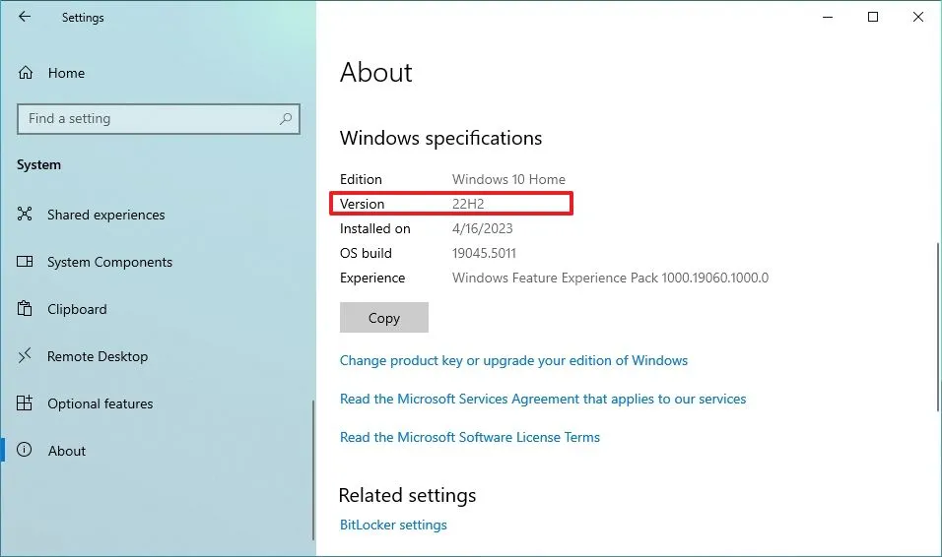Click the Remote Desktop icon

(25, 356)
